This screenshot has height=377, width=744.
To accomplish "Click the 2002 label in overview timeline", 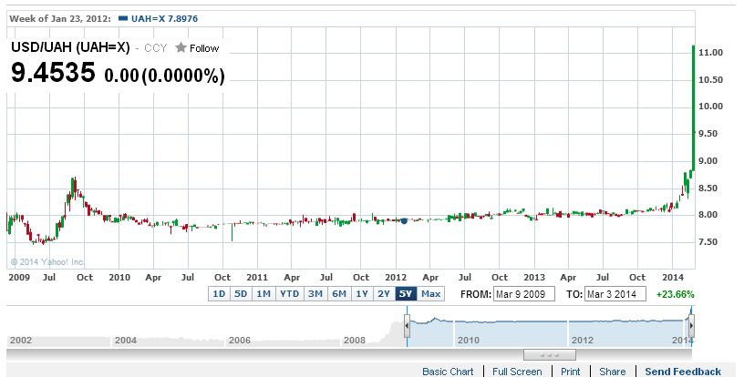I will pos(20,340).
